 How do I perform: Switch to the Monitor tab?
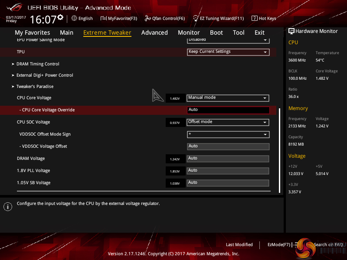click(189, 32)
